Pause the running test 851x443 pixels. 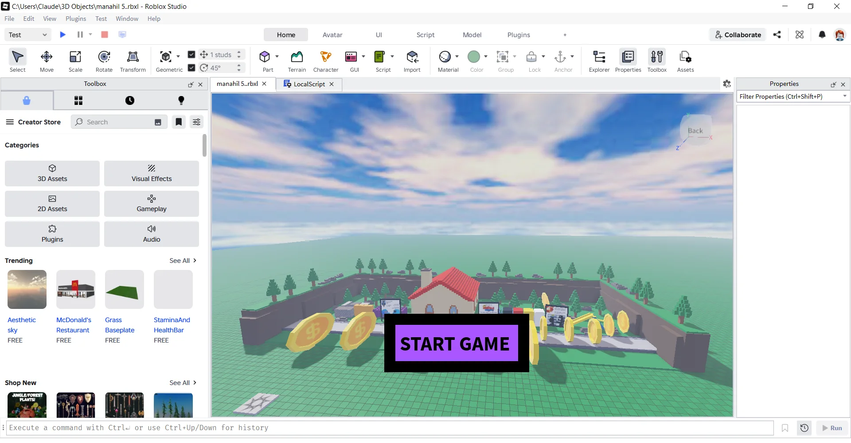coord(80,35)
